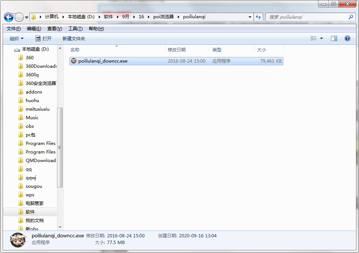Click the sidebar scroll up arrow
Screen dimensions: 359x253
coord(60,48)
